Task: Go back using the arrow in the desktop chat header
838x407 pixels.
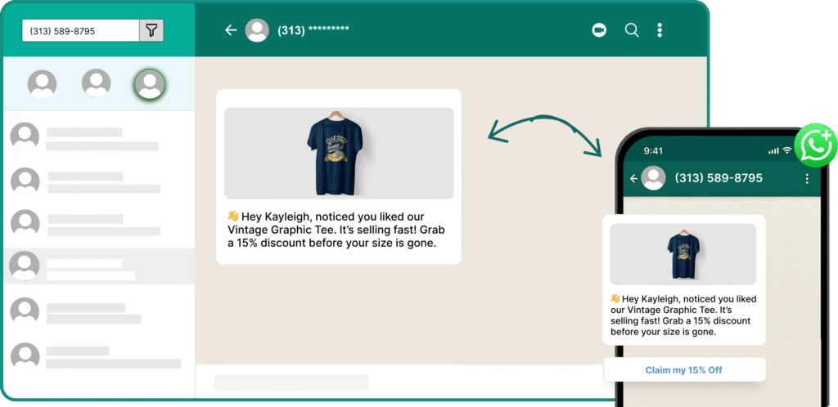Action: click(231, 30)
